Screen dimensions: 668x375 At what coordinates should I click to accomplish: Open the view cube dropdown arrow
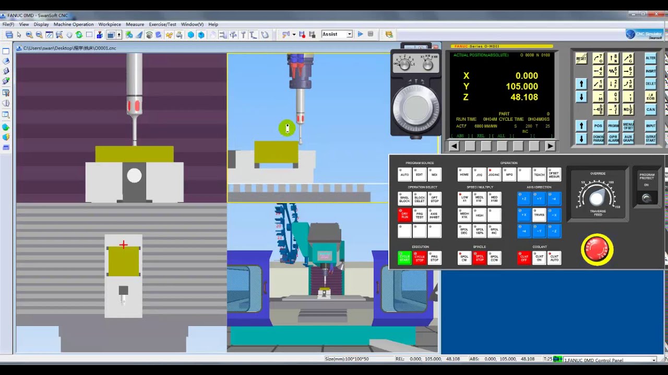coord(119,35)
